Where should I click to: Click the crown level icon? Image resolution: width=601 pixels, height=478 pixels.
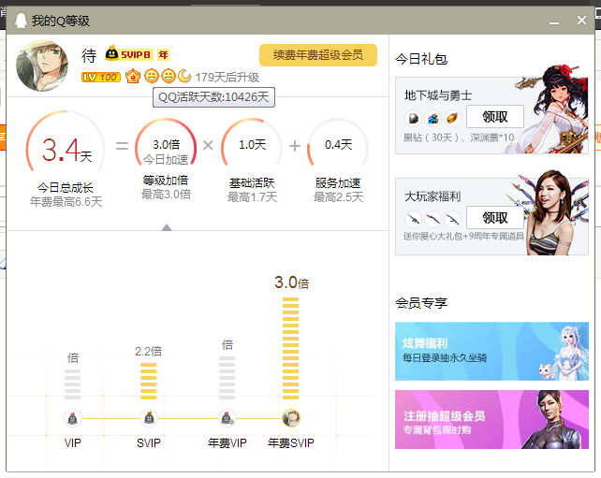click(x=133, y=76)
